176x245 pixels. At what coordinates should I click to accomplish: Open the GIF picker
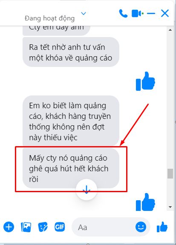tap(60, 227)
